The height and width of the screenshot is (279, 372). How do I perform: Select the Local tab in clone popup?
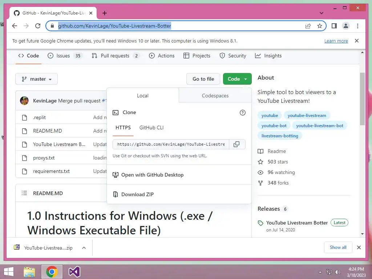pos(142,96)
